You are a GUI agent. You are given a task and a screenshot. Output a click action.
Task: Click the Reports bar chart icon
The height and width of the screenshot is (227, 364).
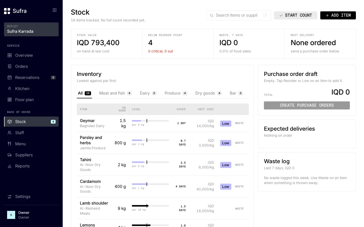[x=10, y=166]
